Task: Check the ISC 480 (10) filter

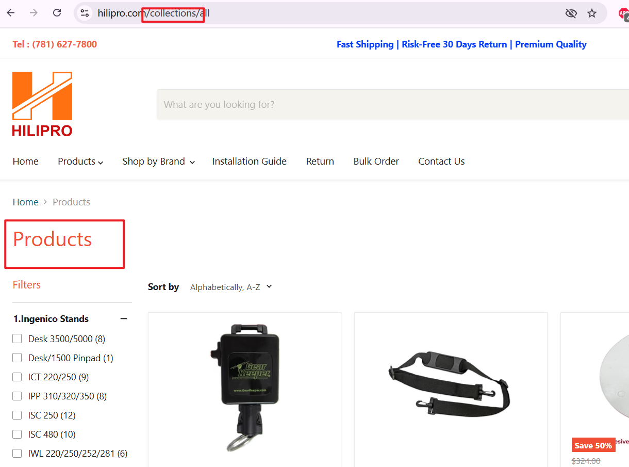Action: click(17, 434)
